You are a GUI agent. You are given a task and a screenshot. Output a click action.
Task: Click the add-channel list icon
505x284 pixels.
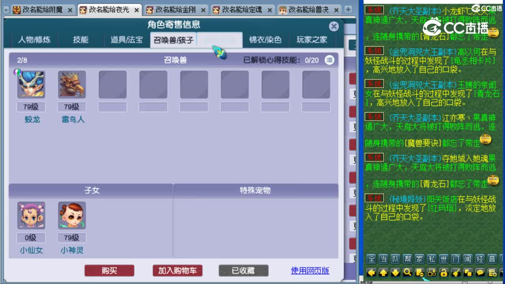coord(492,272)
